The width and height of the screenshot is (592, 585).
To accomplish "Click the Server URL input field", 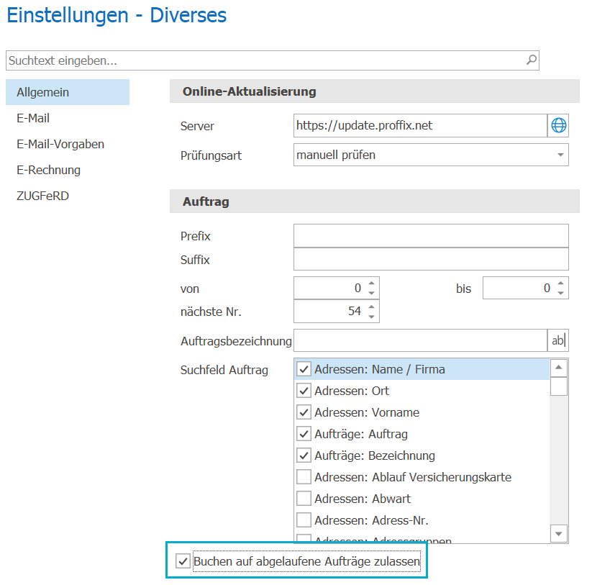I will tap(420, 125).
